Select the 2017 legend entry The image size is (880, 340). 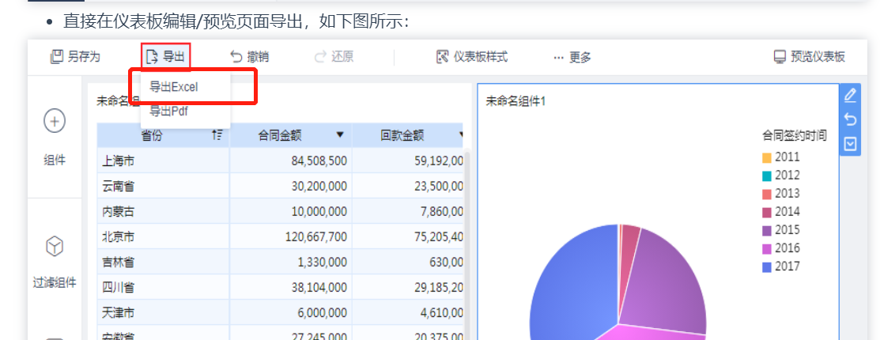click(x=780, y=266)
